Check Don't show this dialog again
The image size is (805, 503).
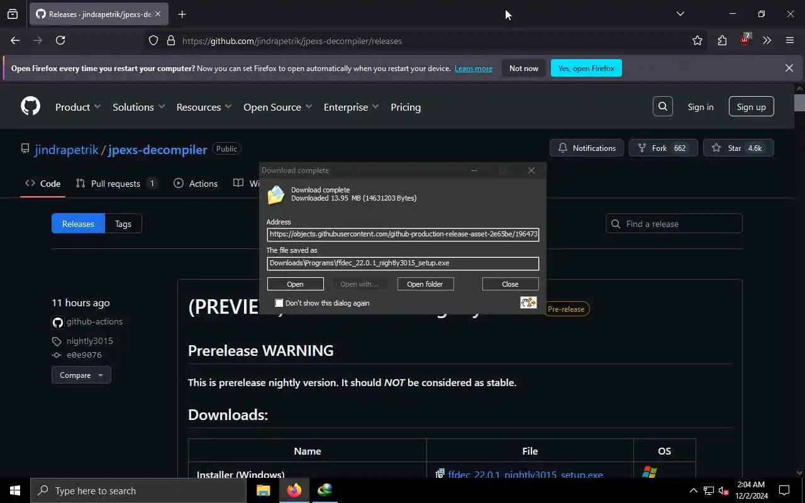[x=279, y=303]
